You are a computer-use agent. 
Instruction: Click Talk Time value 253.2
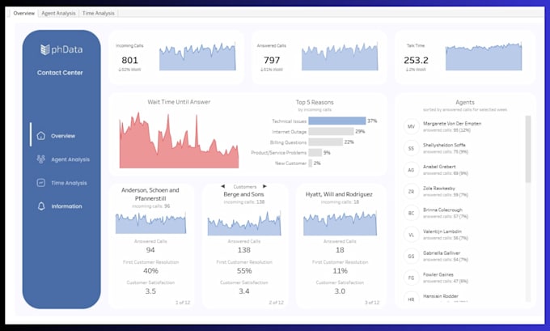coord(416,61)
